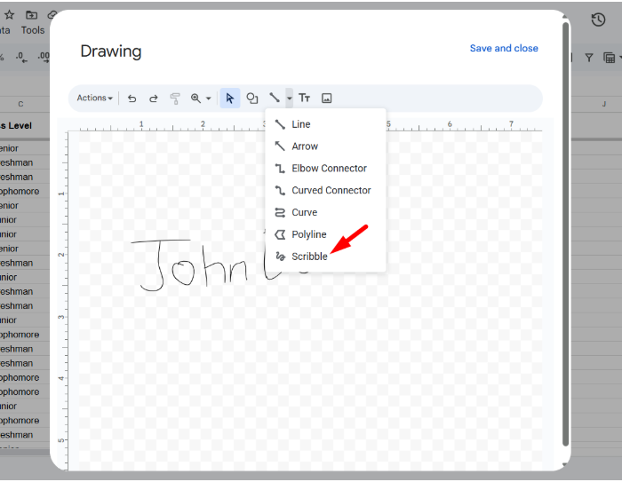Select the Line tool icon in toolbar

pyautogui.click(x=275, y=99)
